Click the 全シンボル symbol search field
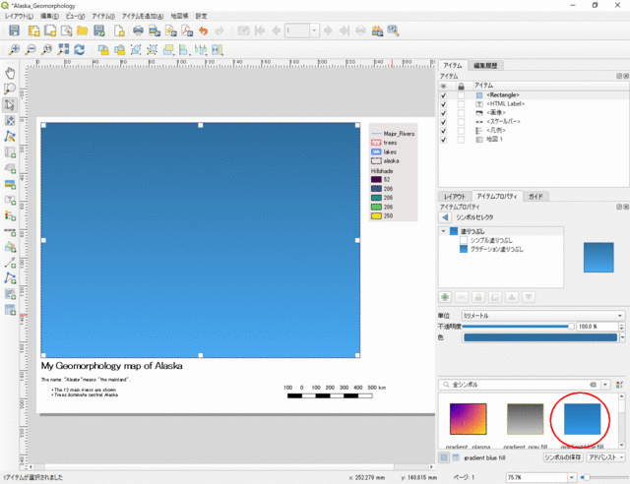Screen dimensions: 630x484 point(519,385)
